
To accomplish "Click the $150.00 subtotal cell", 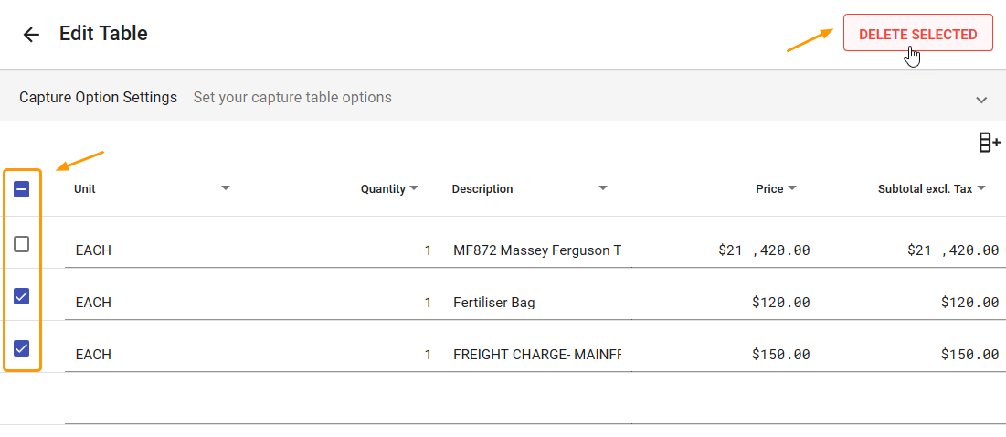I will 969,355.
